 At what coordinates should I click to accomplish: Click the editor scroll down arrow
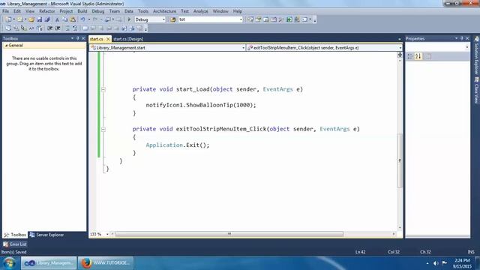tap(400, 228)
